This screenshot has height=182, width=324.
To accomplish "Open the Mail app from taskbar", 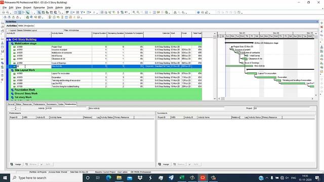I will point(130,177).
